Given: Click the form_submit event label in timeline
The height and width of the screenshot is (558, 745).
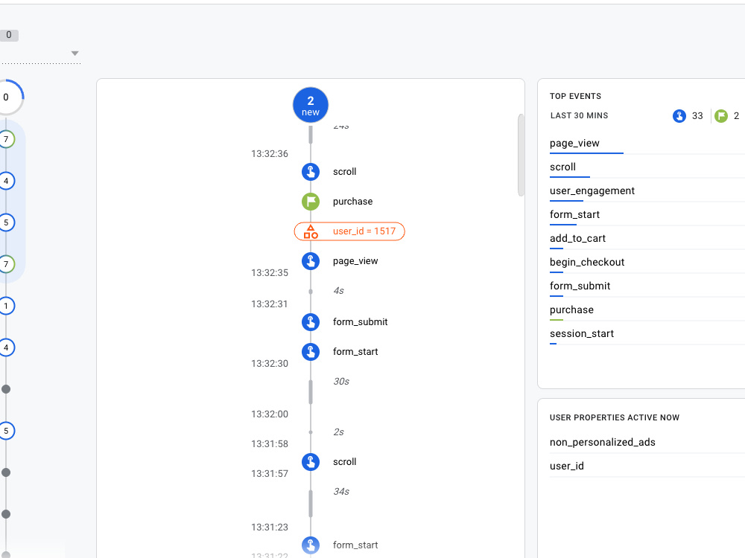Looking at the screenshot, I should coord(360,321).
